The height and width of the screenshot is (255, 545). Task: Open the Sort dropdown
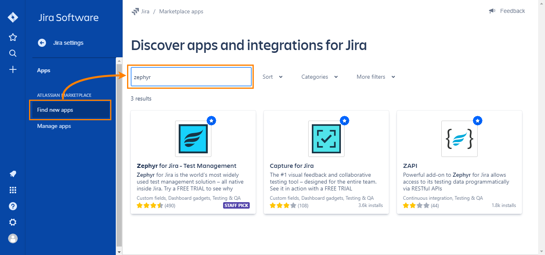tap(273, 77)
